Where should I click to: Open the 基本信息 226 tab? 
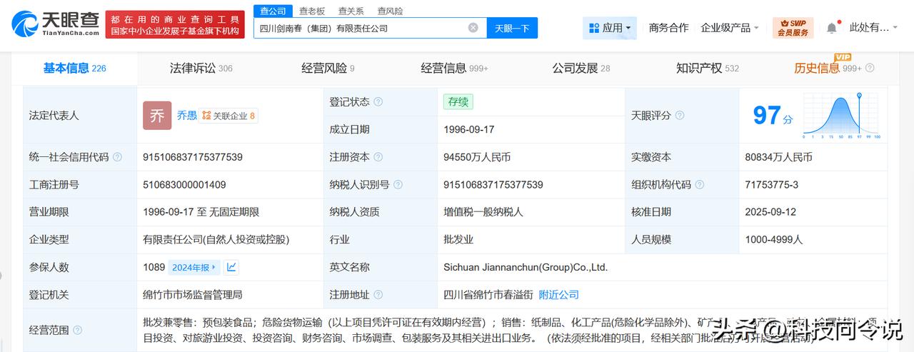[x=74, y=69]
